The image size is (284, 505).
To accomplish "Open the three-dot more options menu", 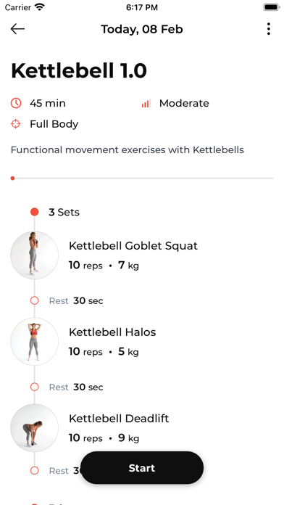I will click(269, 29).
